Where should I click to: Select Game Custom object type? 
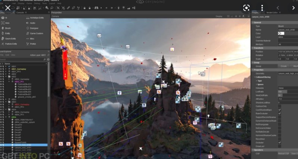(x=35, y=33)
